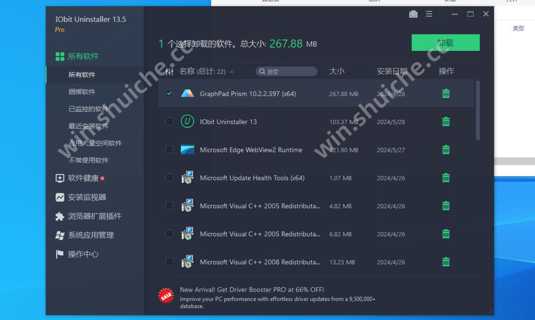Open the Bundleware sub-item in sidebar

click(81, 92)
